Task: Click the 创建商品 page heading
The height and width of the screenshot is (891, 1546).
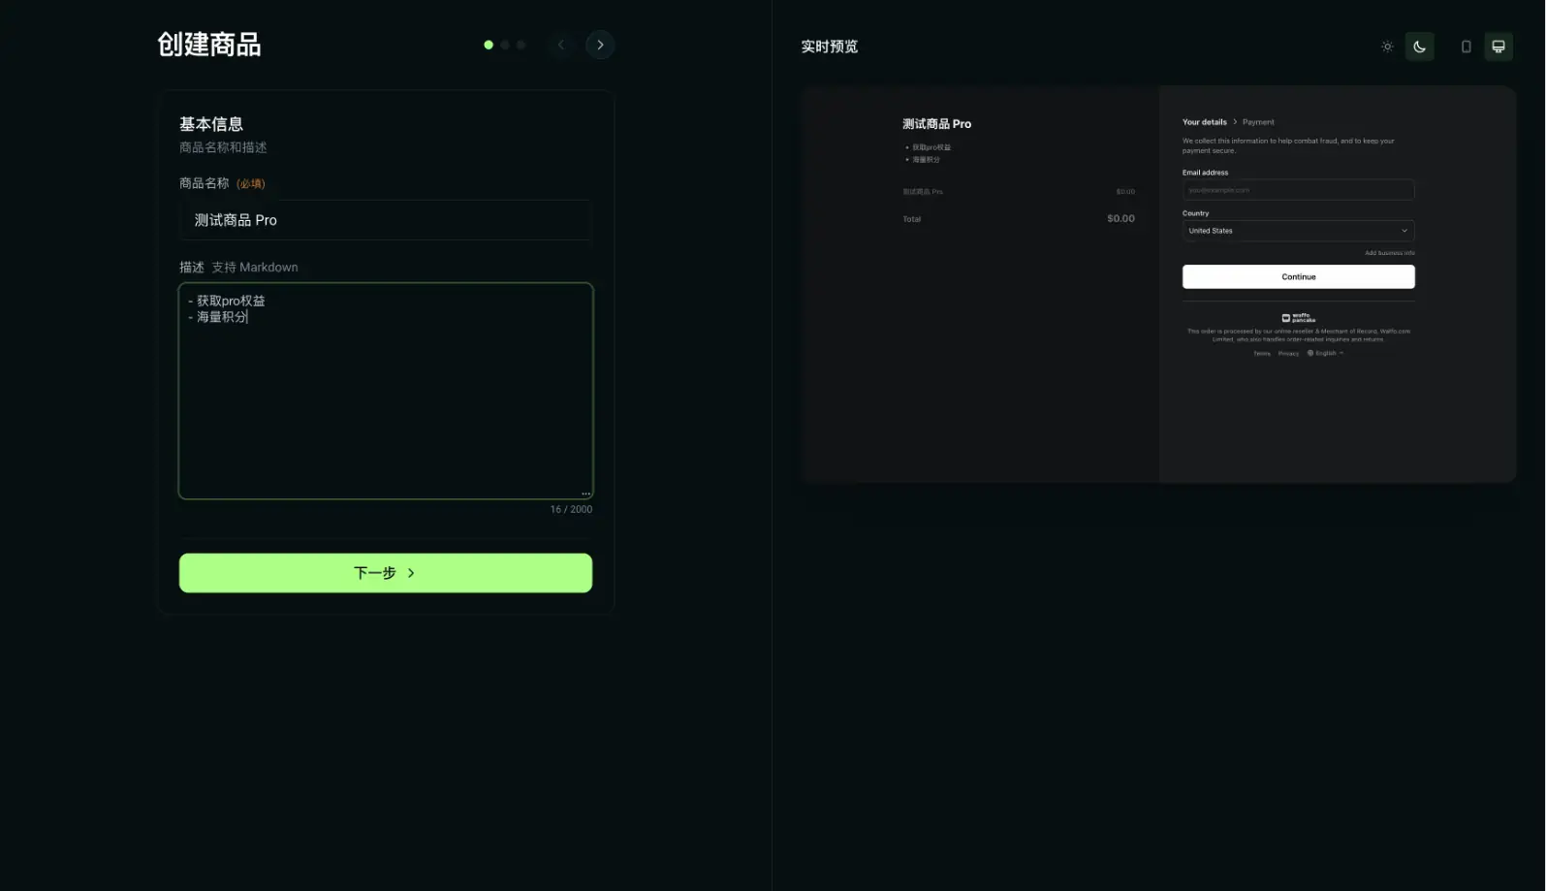Action: point(209,45)
